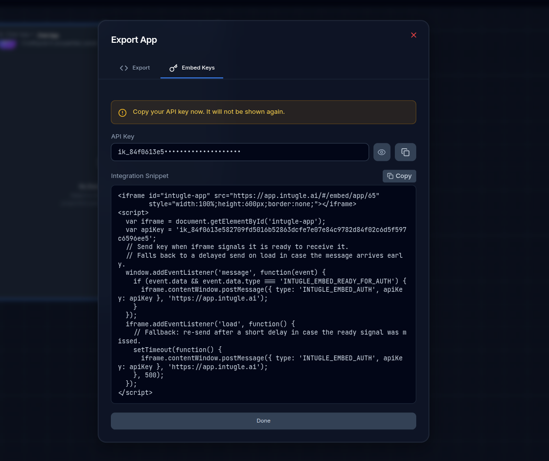Copy the integration snippet
549x461 pixels.
tap(399, 176)
